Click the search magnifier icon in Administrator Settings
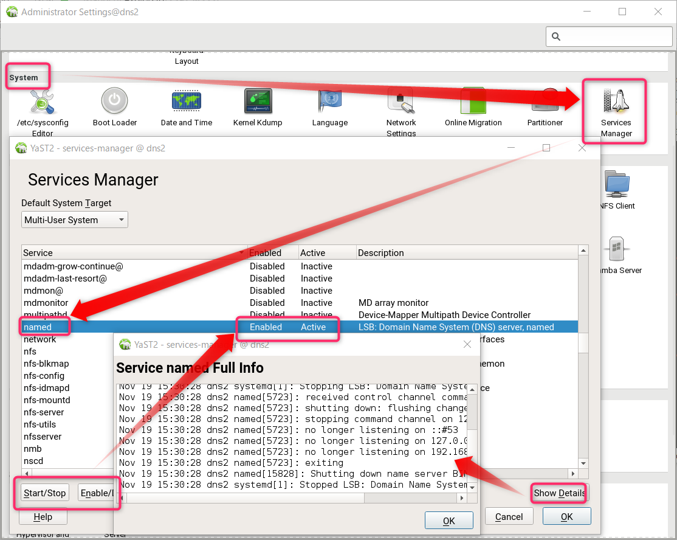The height and width of the screenshot is (540, 677). [x=556, y=36]
